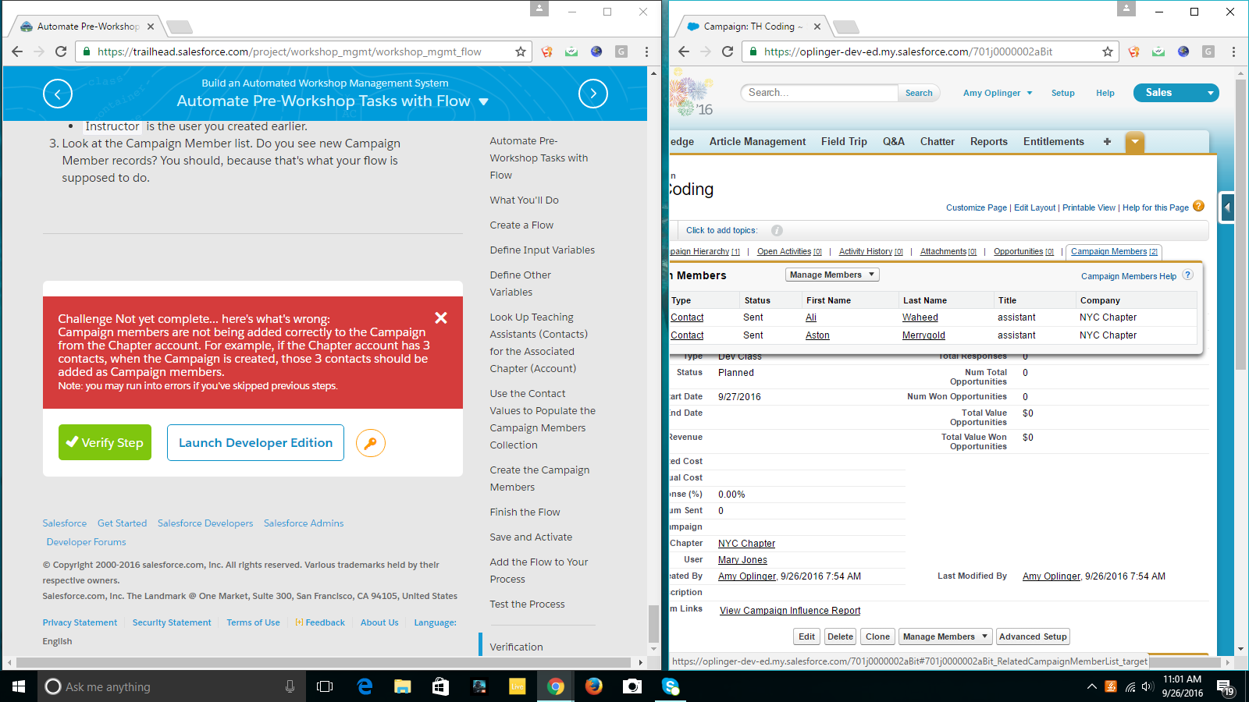Open Firefox from the taskbar
This screenshot has width=1249, height=702.
[x=594, y=686]
